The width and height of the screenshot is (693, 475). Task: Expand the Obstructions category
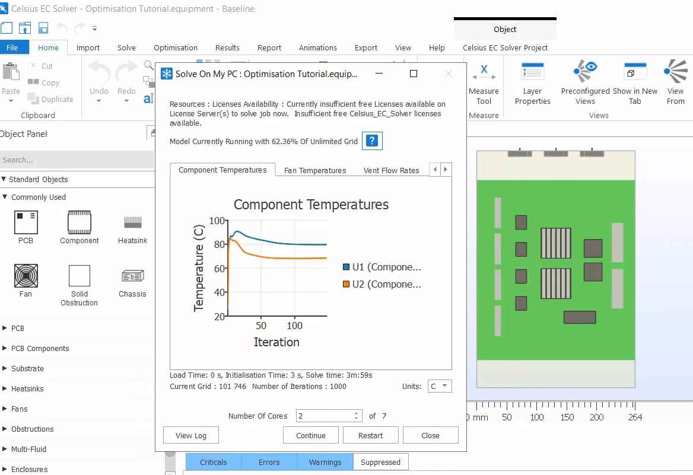[x=4, y=429]
